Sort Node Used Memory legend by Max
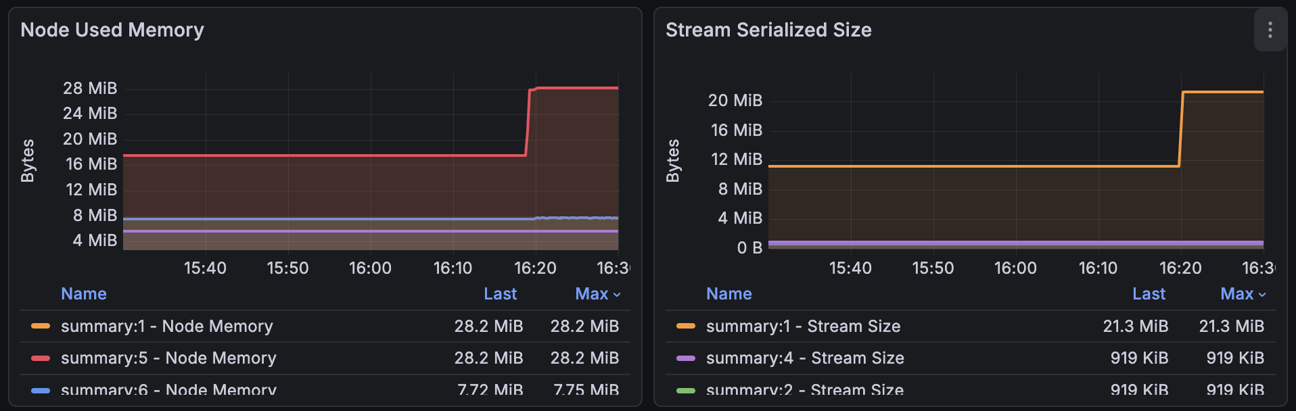Image resolution: width=1296 pixels, height=411 pixels. 592,294
